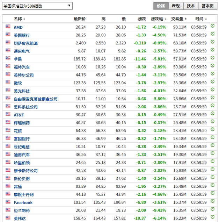
Task: Click the clock icon in 高通 row
Action: [x=213, y=185]
